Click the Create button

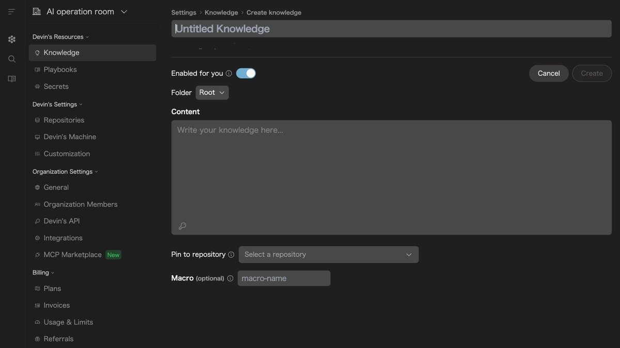[592, 72]
